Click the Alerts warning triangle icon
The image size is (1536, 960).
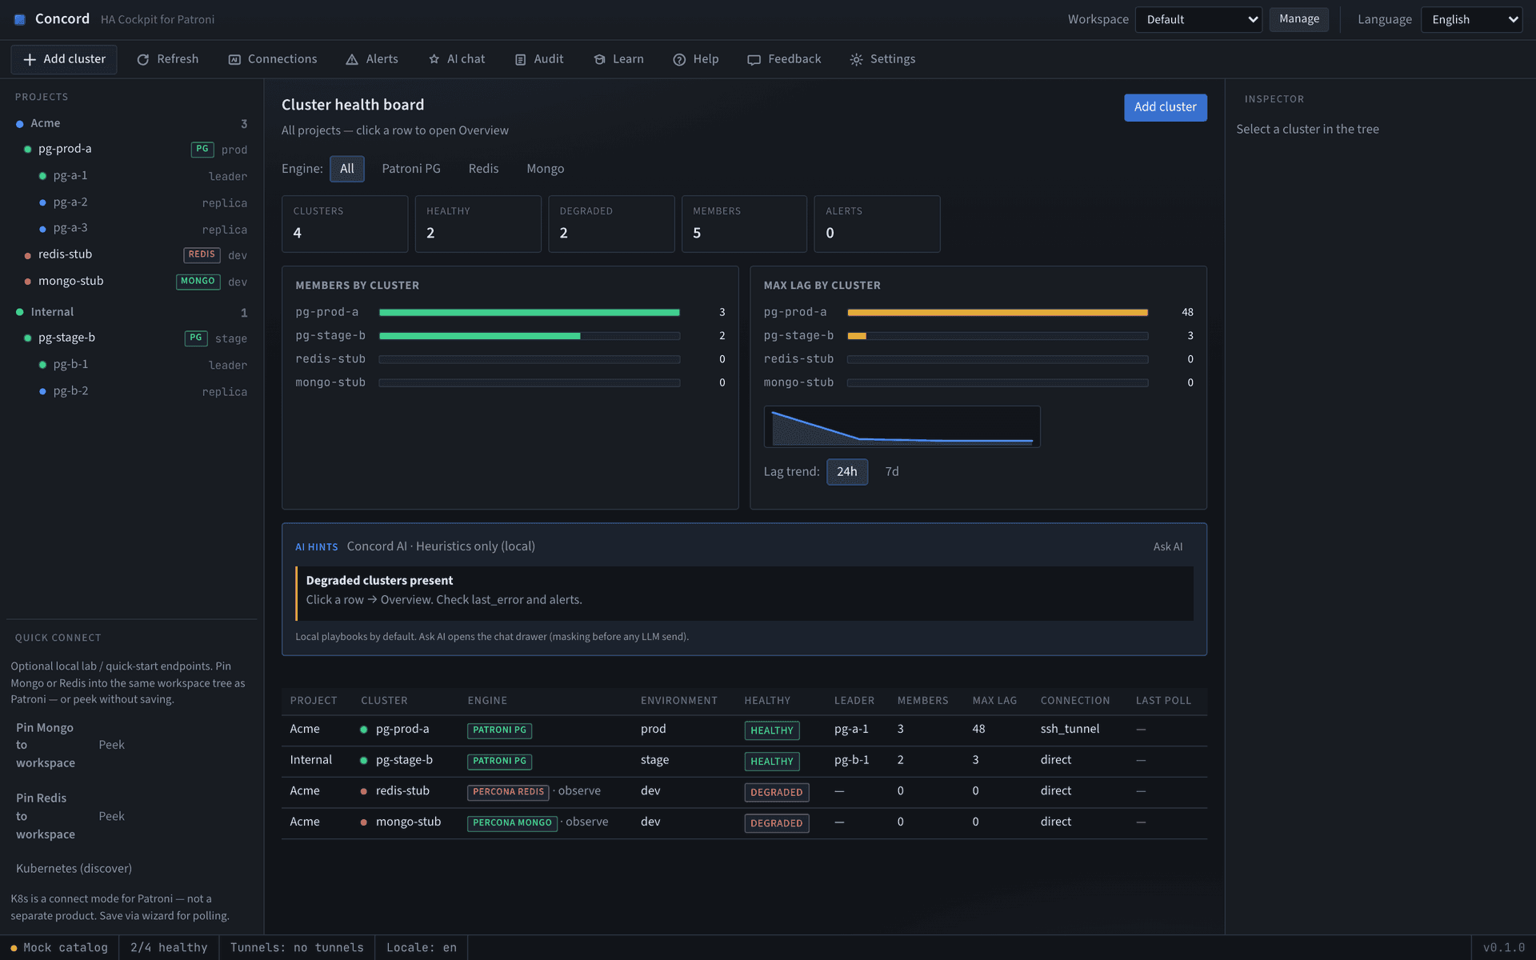[x=352, y=59]
